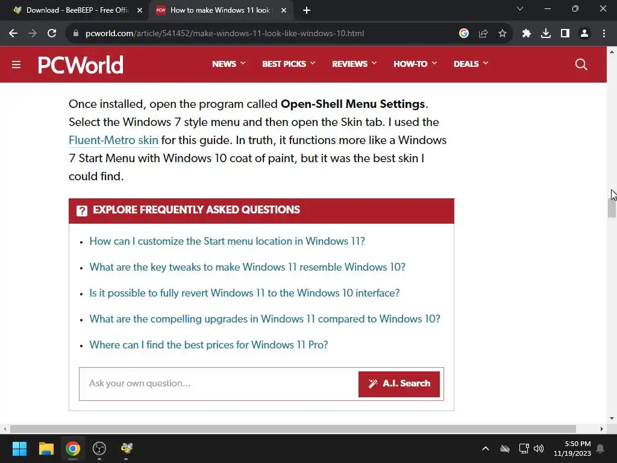617x463 pixels.
Task: Expand the NEWS dropdown menu
Action: 228,64
